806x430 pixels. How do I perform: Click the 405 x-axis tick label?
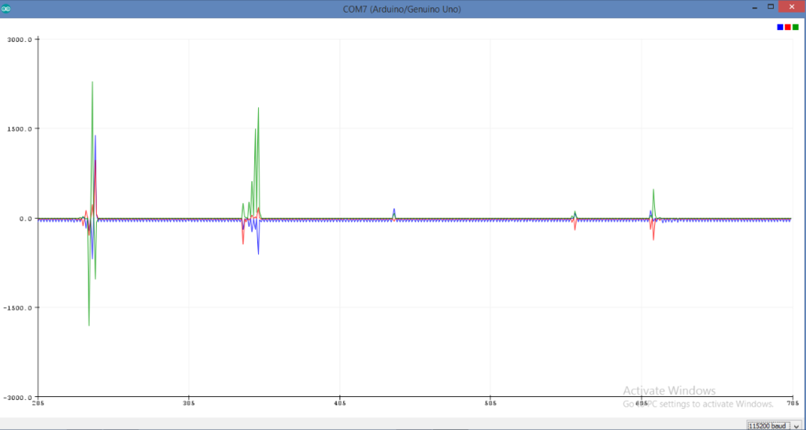coord(339,402)
